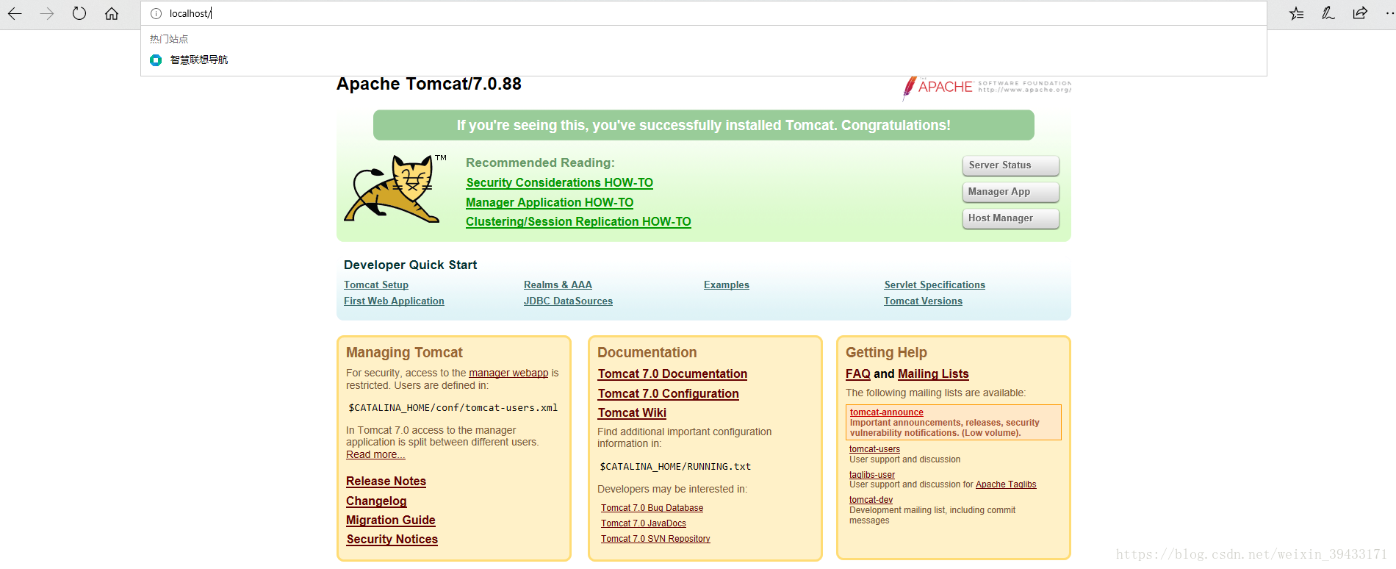Open Manager App button
Viewport: 1396px width, 569px height.
[x=1010, y=192]
